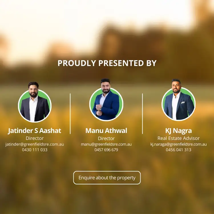The height and width of the screenshot is (214, 214).
Task: Click the 'Enquire about the property' button
Action: (107, 177)
